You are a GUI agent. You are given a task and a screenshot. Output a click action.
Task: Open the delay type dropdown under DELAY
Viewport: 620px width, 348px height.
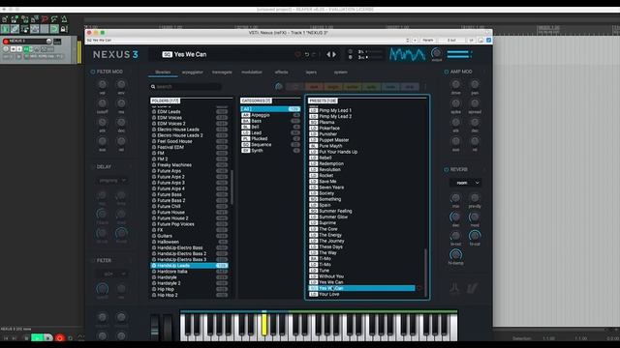[x=112, y=181]
